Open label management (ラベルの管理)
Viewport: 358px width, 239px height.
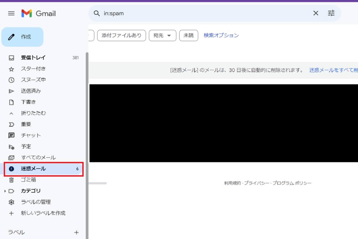click(36, 202)
